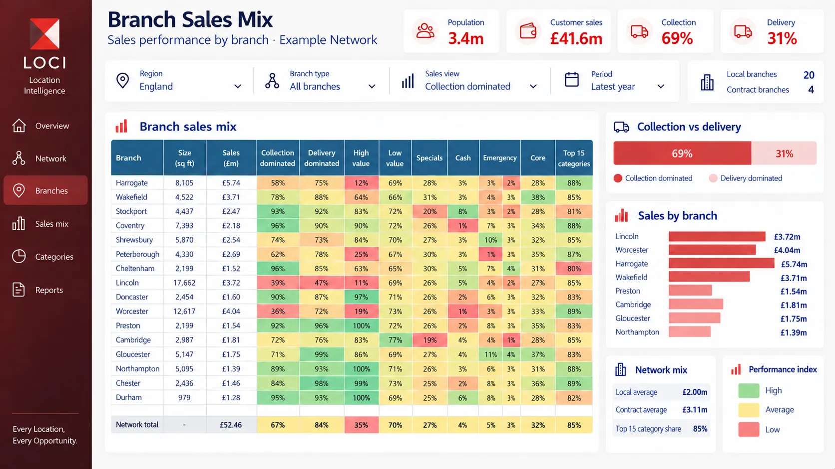Click the Network nodes icon in sidebar
The image size is (835, 469).
click(19, 158)
